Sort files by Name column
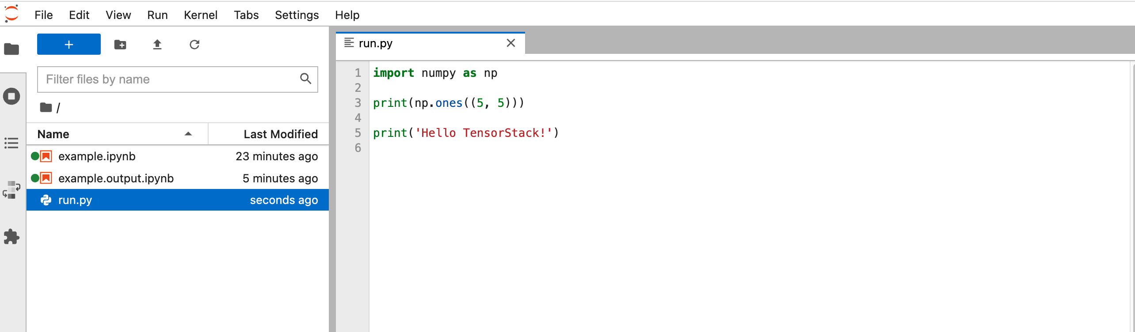The width and height of the screenshot is (1135, 332). (117, 134)
